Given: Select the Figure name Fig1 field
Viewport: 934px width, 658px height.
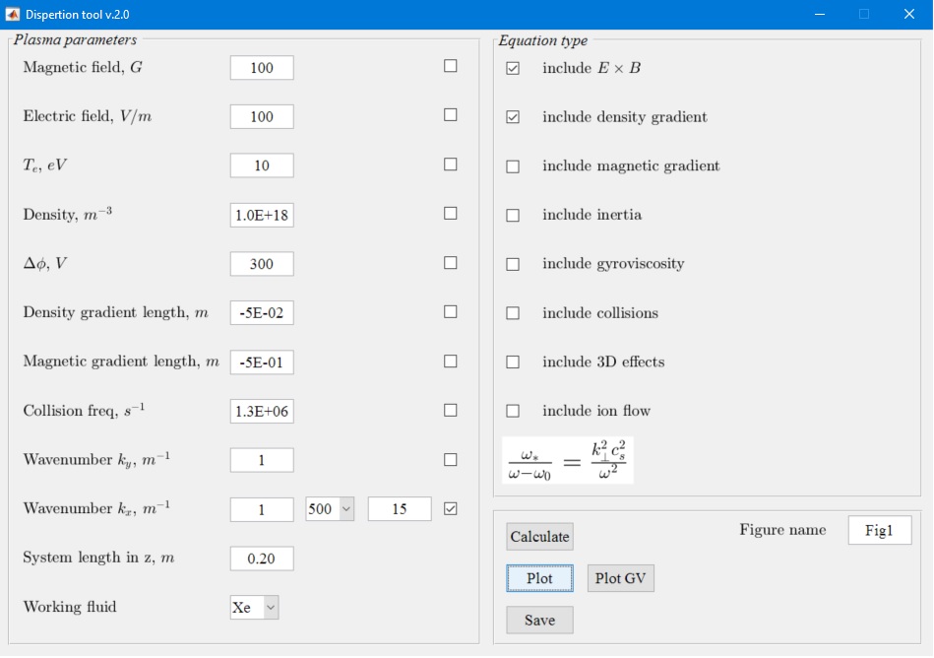Looking at the screenshot, I should 880,531.
